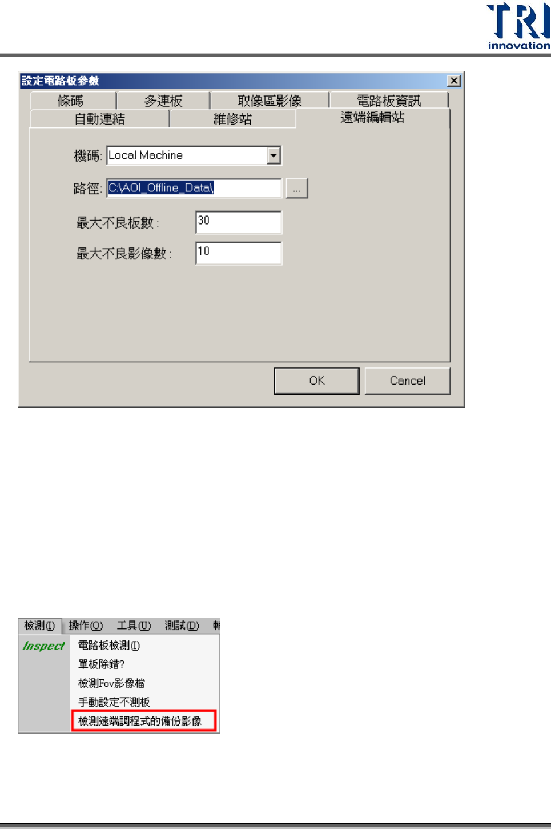The image size is (551, 829).
Task: Open the 操作(O) menu
Action: tap(86, 626)
